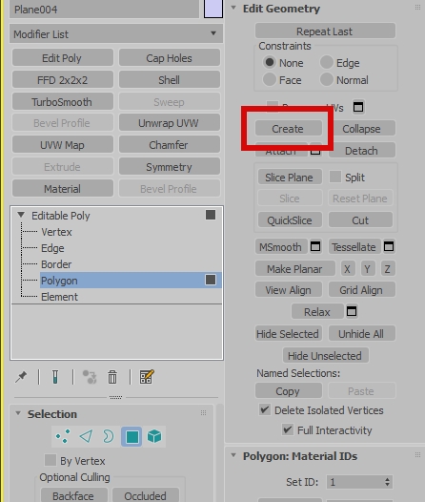Uncheck Delete Isolated Vertices

click(x=265, y=409)
